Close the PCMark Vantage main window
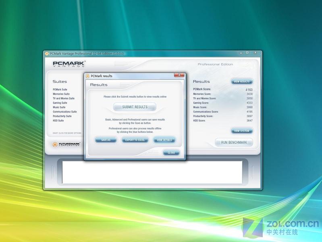The width and height of the screenshot is (322, 242). pos(256,53)
